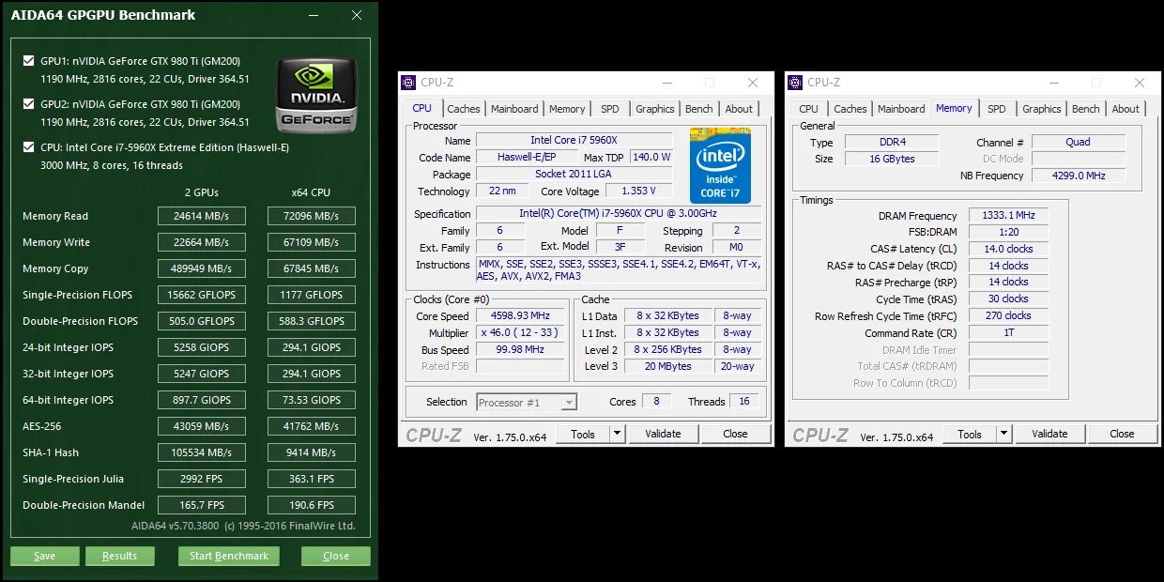Click Memory Read CPU value 72096 MB/s
The width and height of the screenshot is (1164, 582).
312,216
